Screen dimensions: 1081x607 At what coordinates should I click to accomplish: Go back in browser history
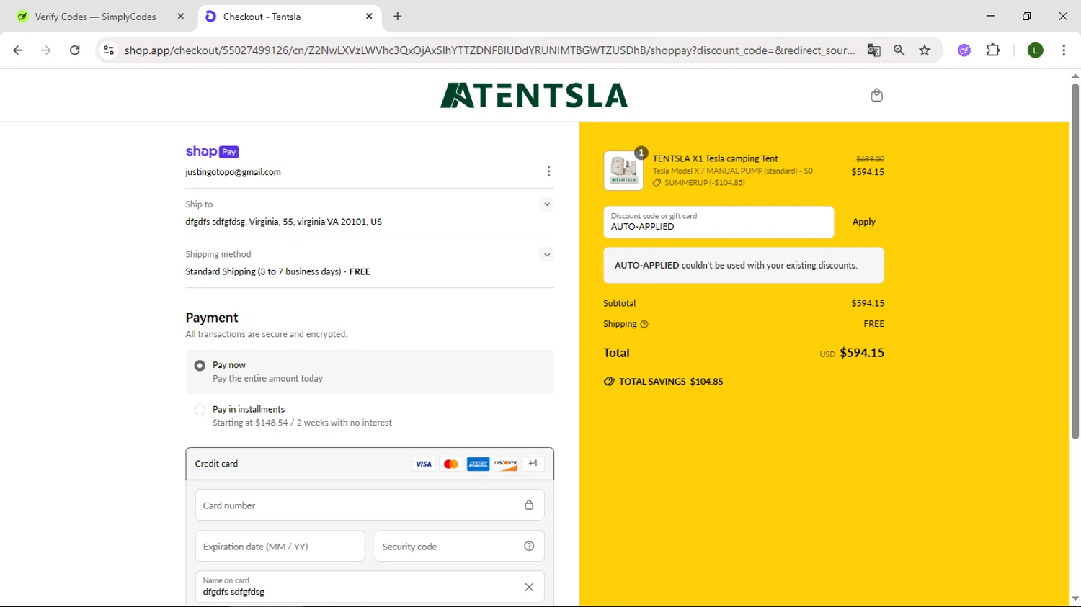18,50
